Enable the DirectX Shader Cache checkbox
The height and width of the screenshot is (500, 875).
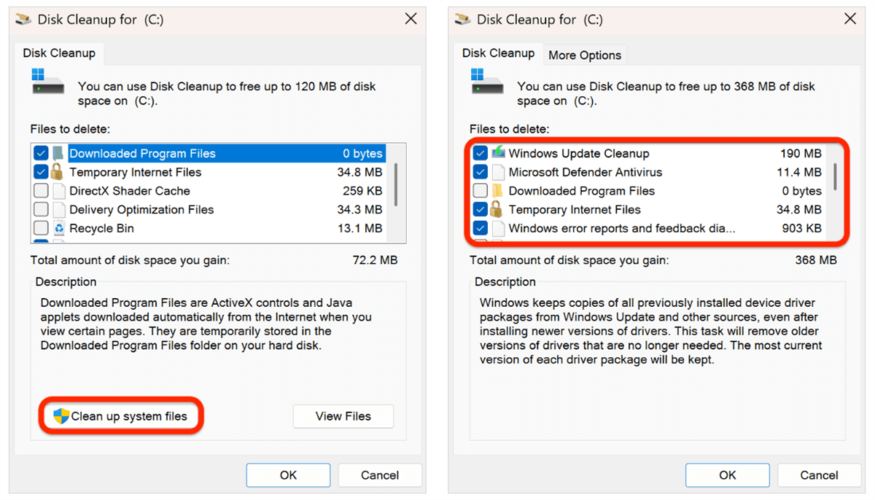click(x=41, y=191)
